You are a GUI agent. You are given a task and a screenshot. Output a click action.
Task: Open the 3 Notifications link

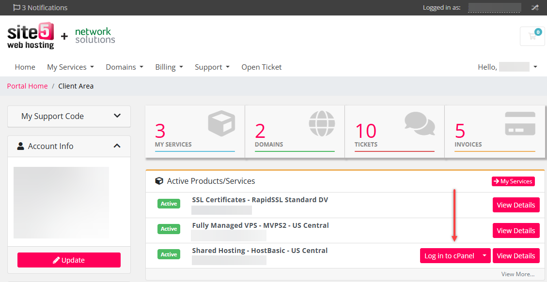point(40,8)
